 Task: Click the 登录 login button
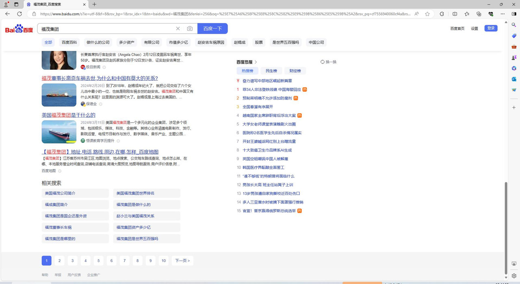pos(491,28)
